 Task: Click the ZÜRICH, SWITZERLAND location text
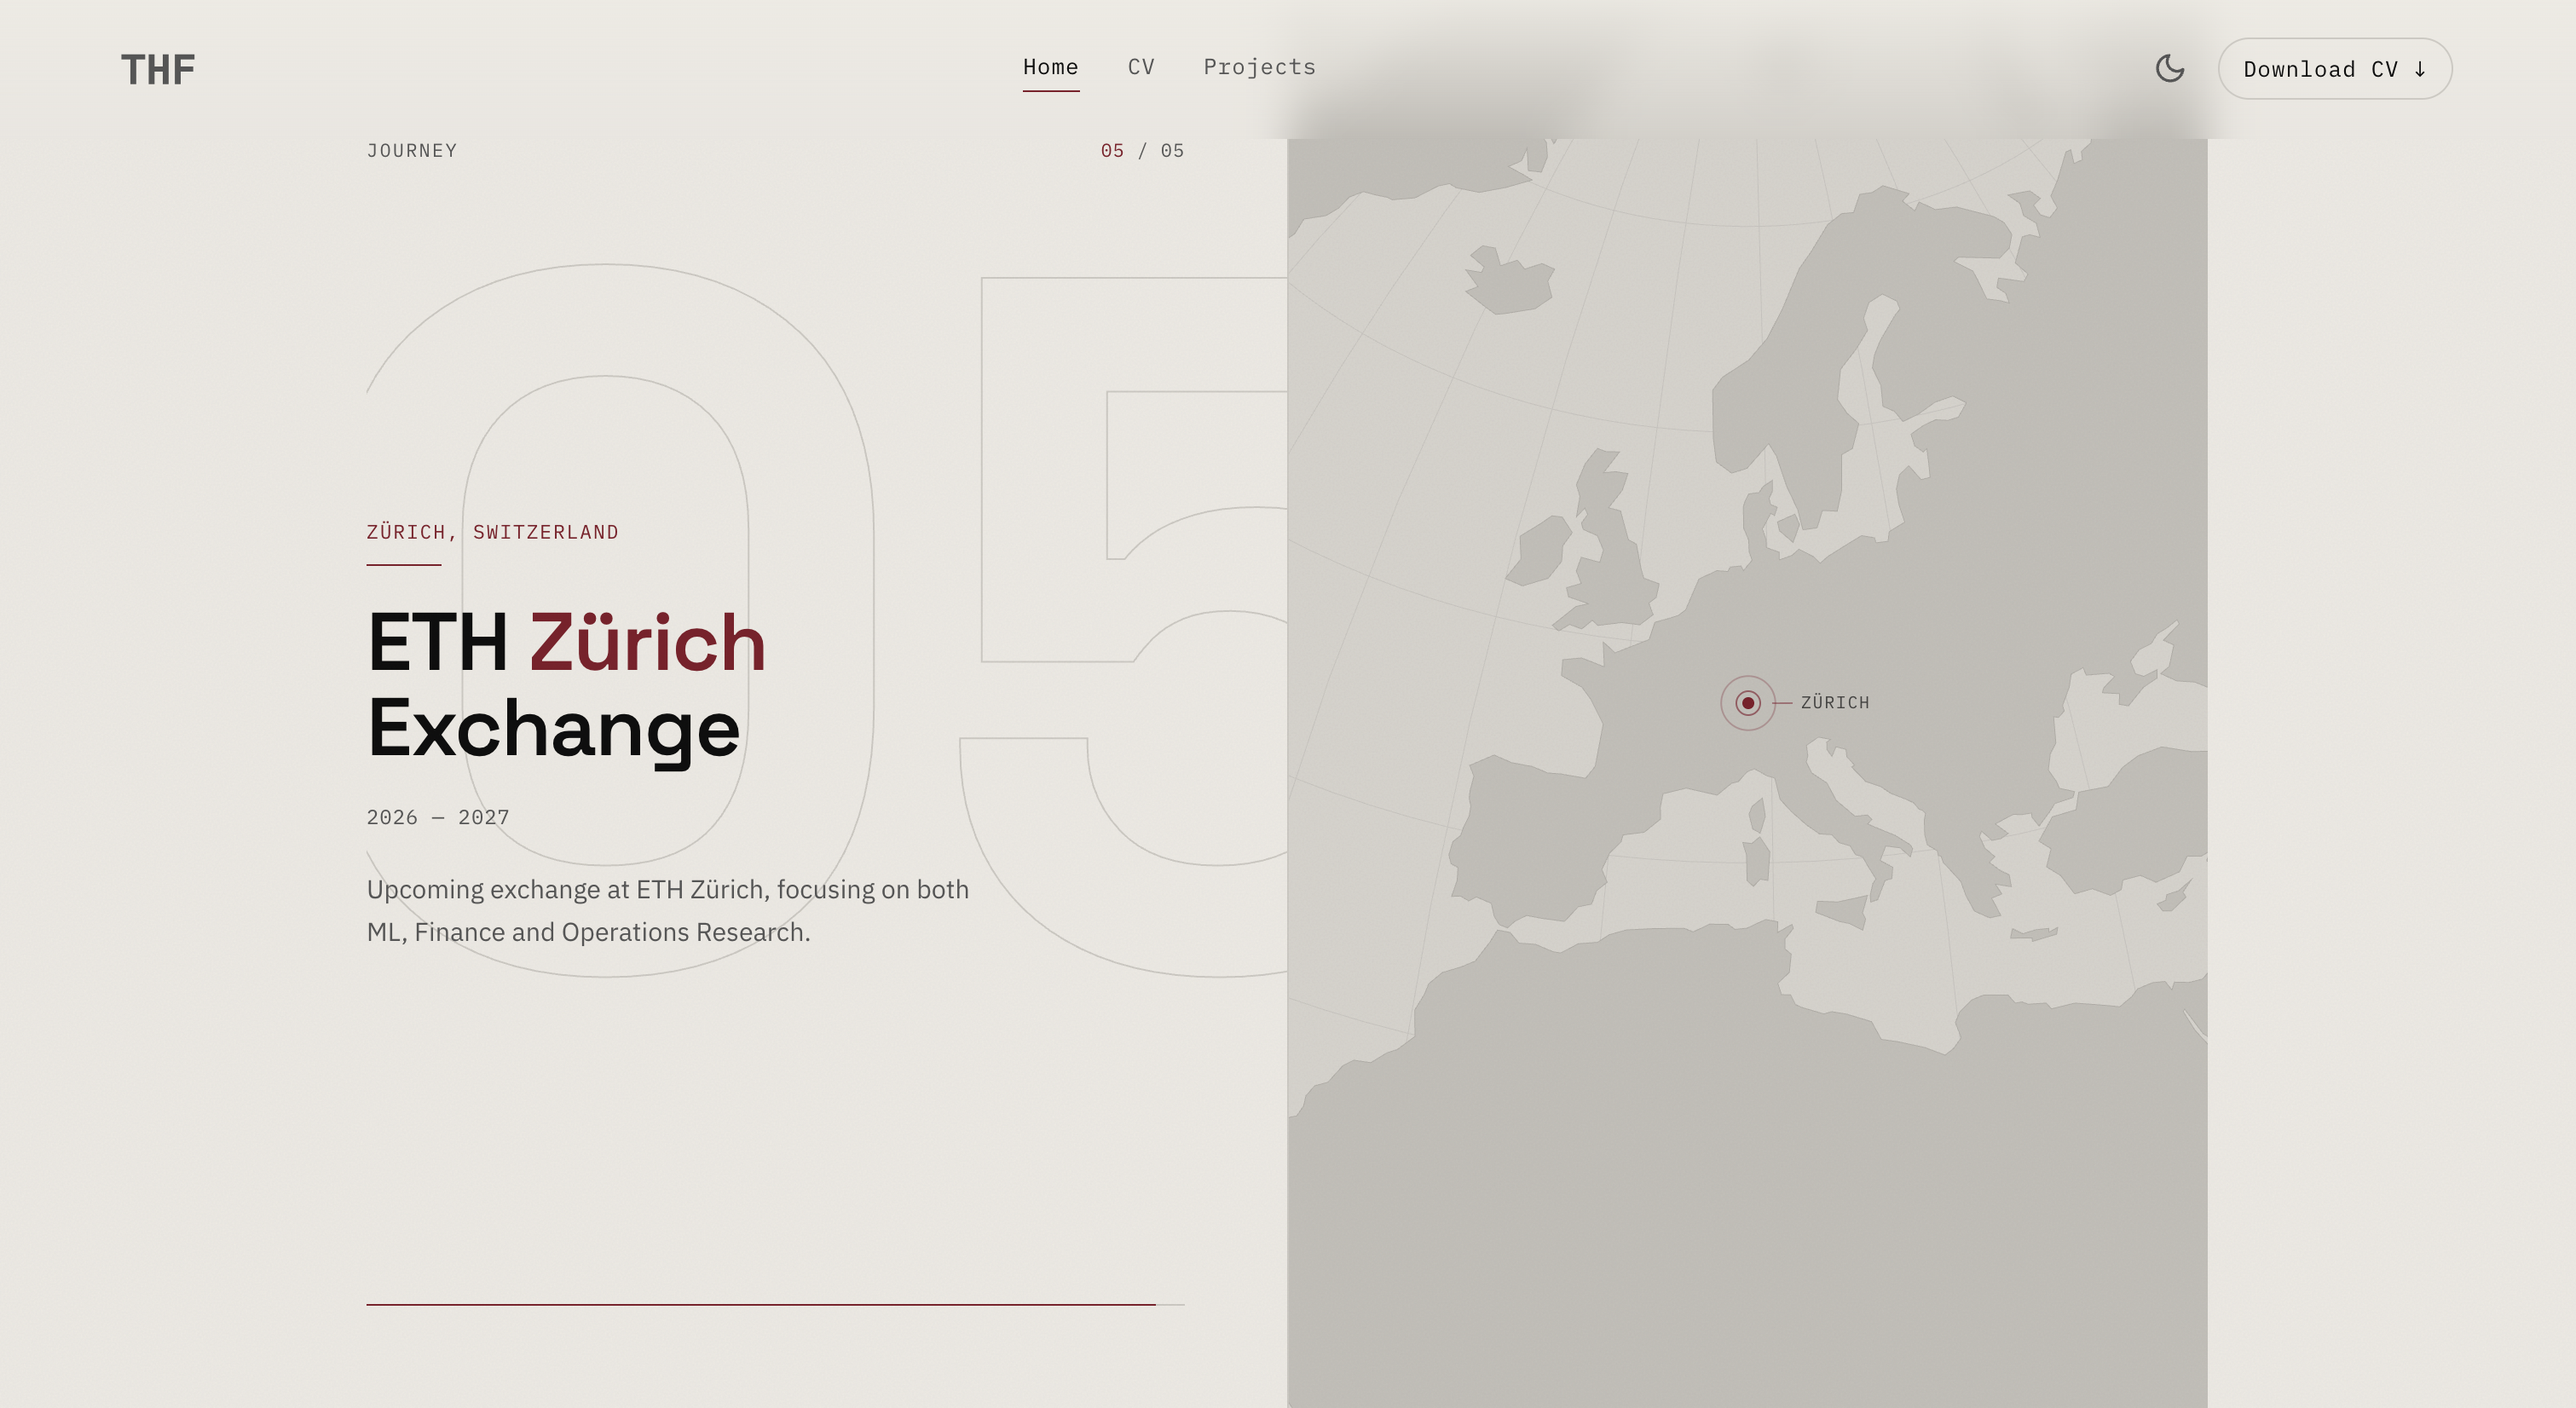(x=492, y=532)
